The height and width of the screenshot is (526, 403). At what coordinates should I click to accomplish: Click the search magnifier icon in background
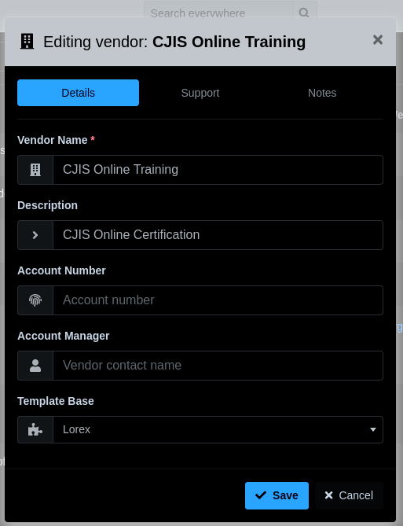pyautogui.click(x=304, y=13)
